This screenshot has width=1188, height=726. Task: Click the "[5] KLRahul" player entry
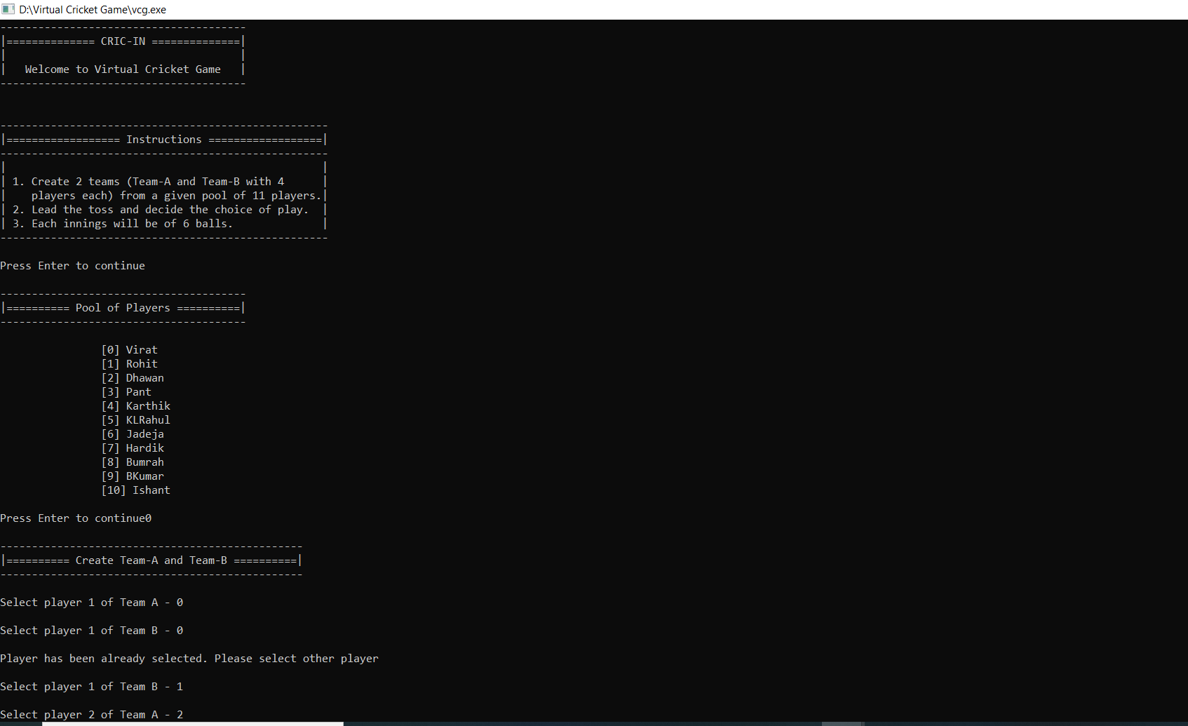136,419
